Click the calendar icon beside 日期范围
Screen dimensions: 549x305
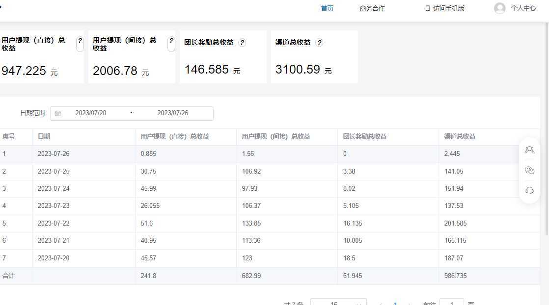point(57,113)
